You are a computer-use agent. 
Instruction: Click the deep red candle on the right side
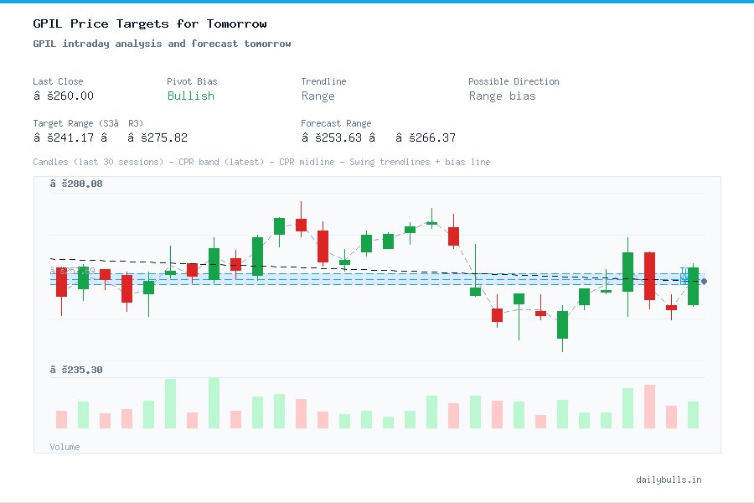tap(650, 277)
